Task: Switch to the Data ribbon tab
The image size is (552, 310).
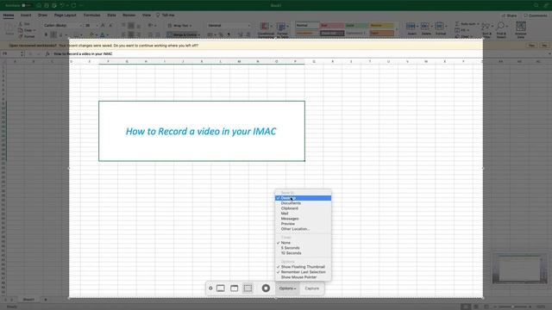Action: pyautogui.click(x=111, y=15)
